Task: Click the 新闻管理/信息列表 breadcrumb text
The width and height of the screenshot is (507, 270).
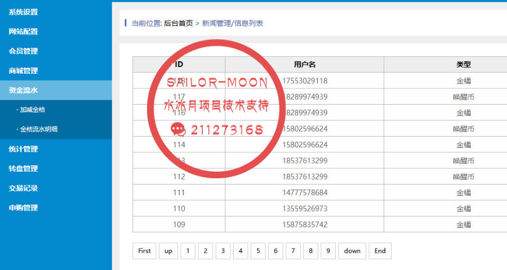Action: (x=233, y=23)
